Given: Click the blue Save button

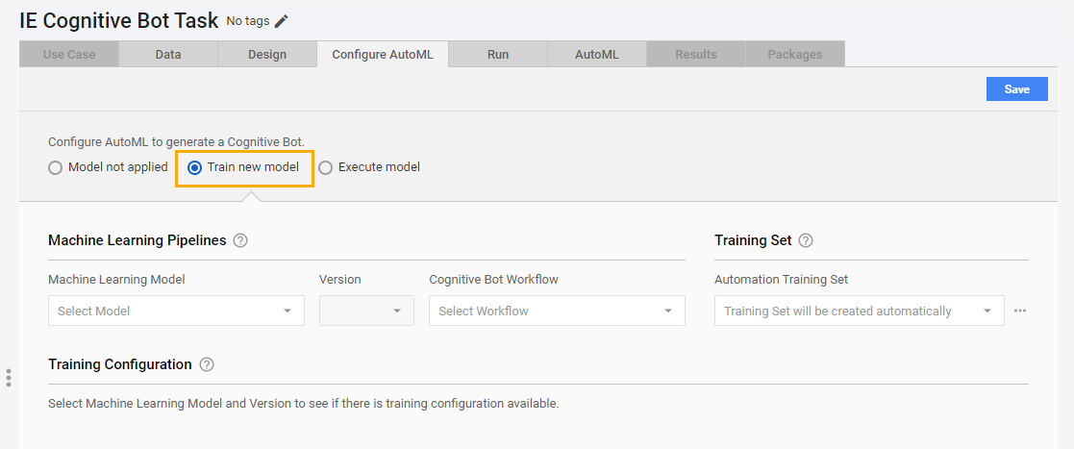Looking at the screenshot, I should point(1017,89).
